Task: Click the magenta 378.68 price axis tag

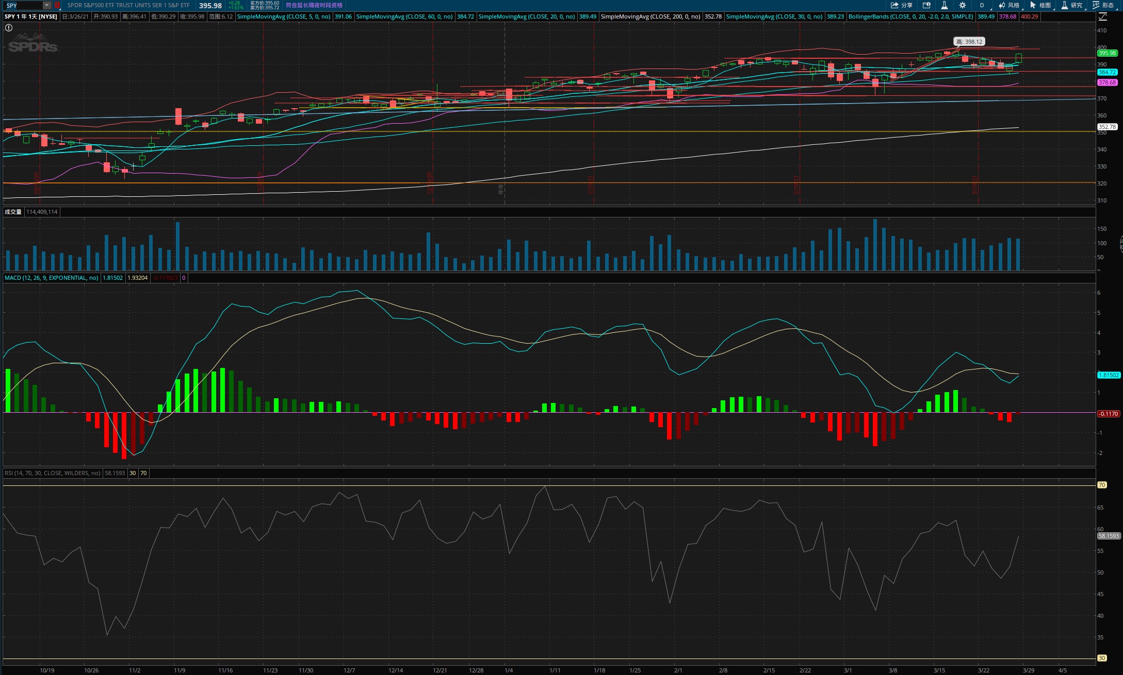Action: point(1107,82)
